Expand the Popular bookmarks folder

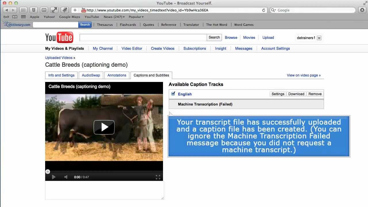coord(136,17)
